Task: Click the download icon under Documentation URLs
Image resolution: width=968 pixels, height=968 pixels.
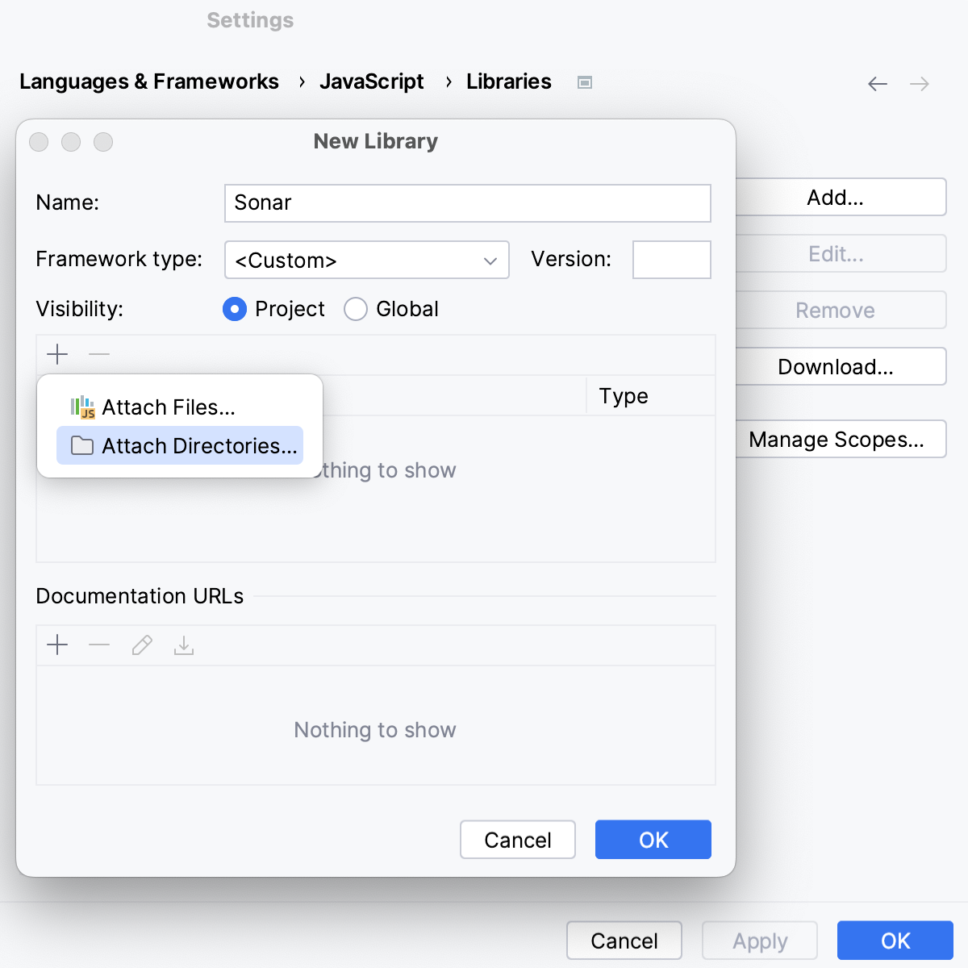Action: [x=183, y=645]
